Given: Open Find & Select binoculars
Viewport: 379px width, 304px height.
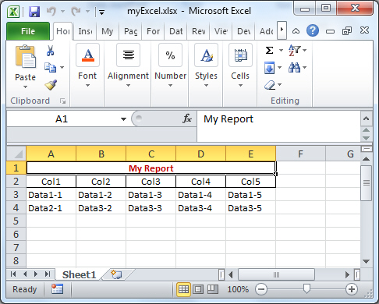Looking at the screenshot, I should pos(297,68).
